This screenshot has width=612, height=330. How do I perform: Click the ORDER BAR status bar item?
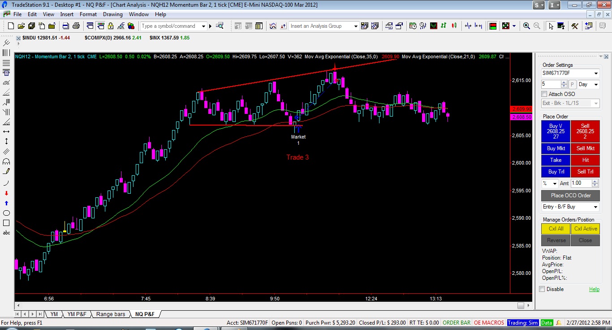[x=457, y=323]
